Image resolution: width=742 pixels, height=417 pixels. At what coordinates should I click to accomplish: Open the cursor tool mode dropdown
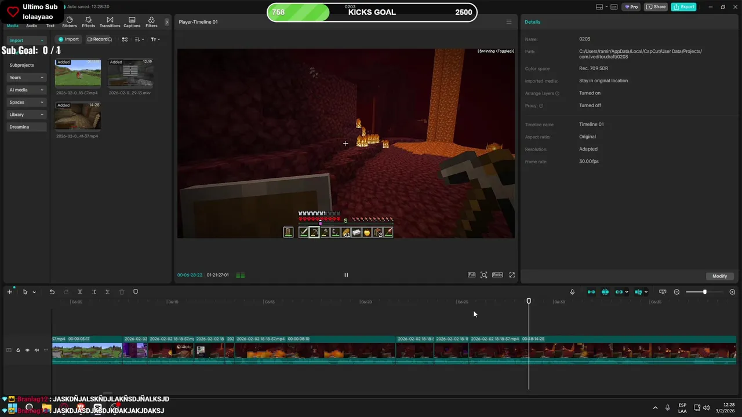pos(34,292)
